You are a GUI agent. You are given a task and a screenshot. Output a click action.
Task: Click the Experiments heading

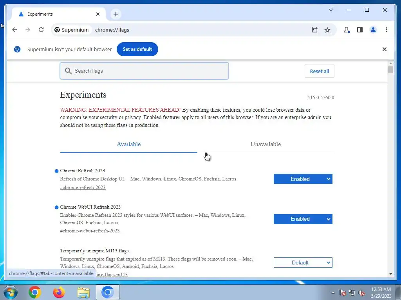click(83, 95)
